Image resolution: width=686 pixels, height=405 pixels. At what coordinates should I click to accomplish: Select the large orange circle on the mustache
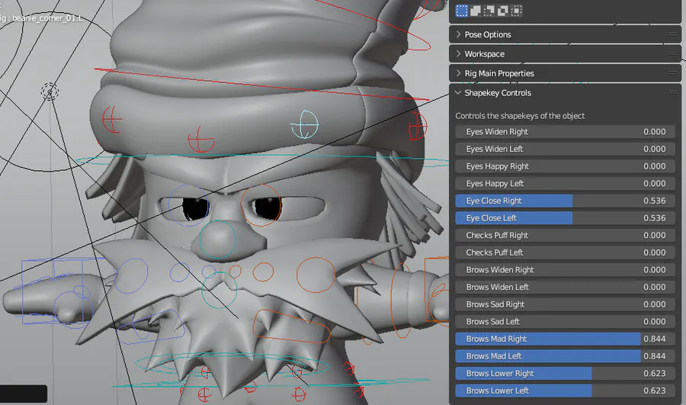tap(316, 275)
